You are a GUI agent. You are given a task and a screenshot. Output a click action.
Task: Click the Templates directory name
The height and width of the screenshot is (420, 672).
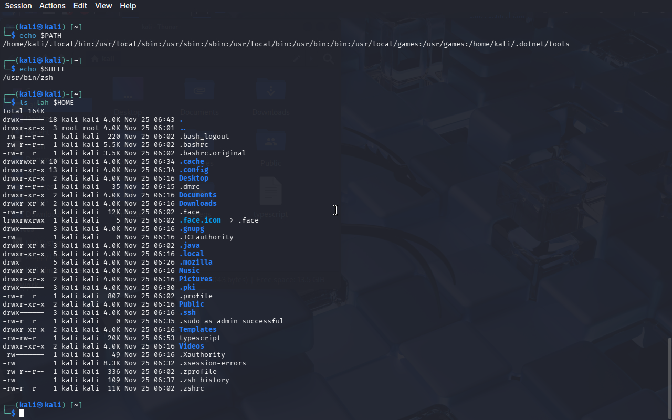(197, 330)
